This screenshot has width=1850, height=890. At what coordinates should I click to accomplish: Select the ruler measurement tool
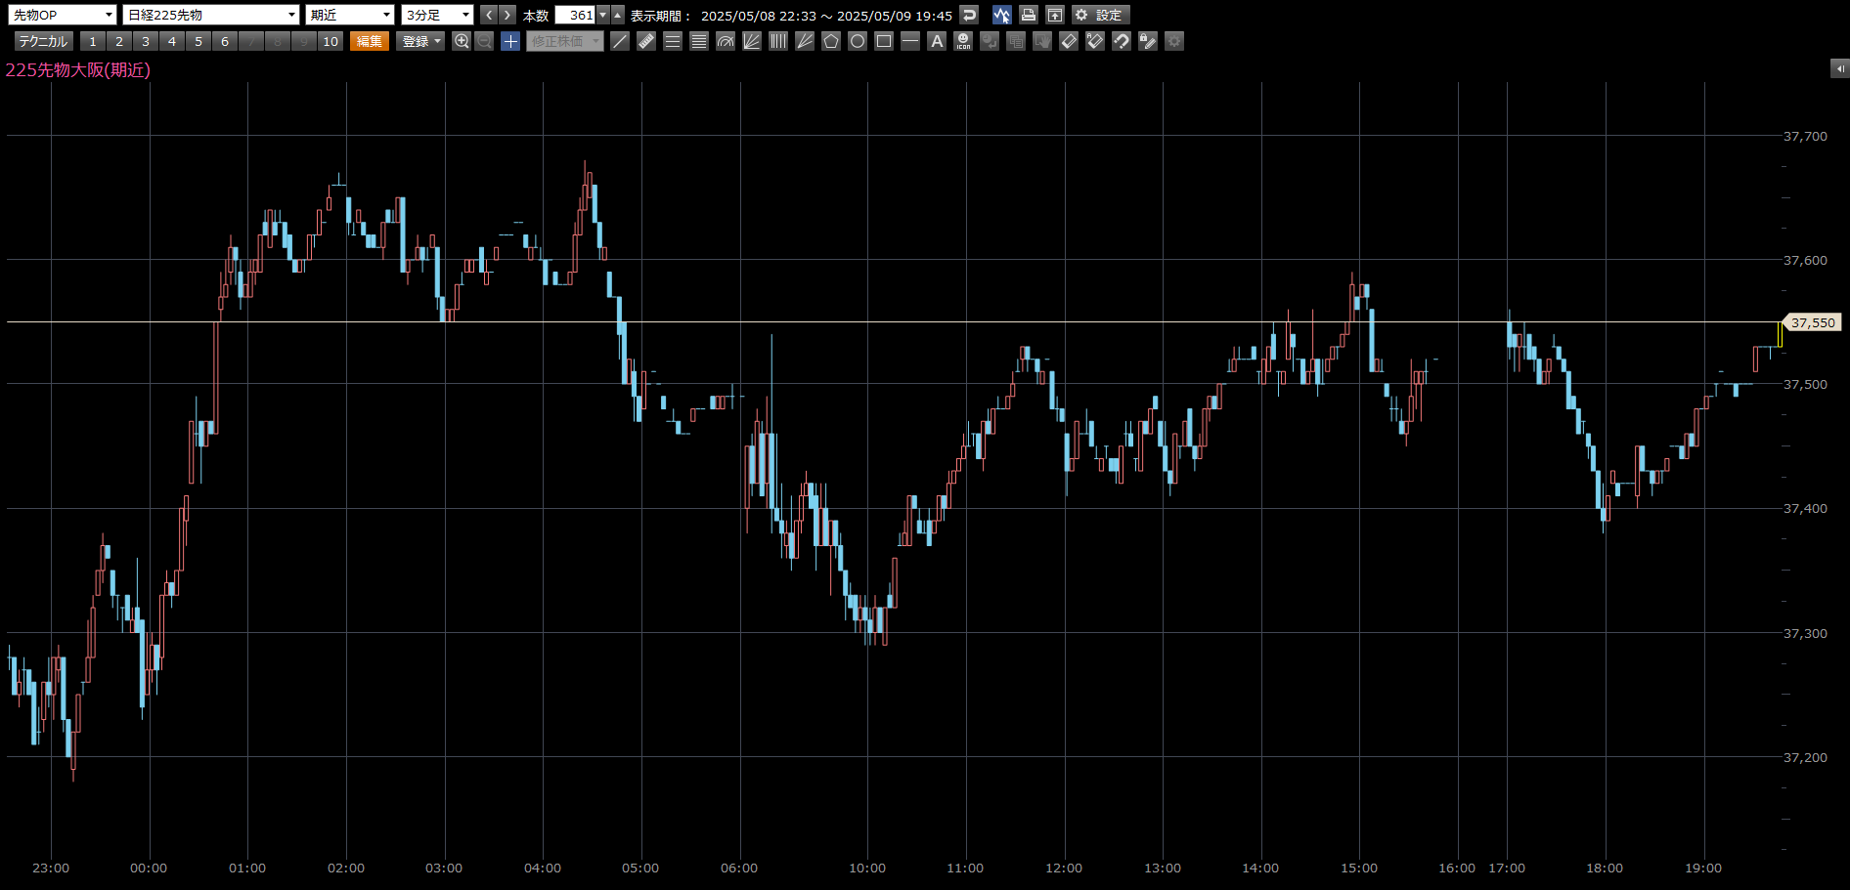point(646,41)
